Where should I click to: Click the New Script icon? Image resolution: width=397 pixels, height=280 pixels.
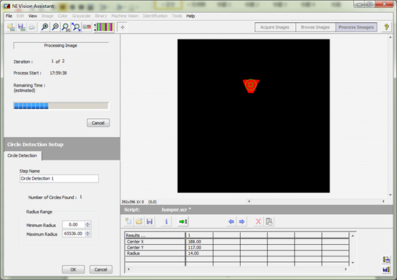128,221
